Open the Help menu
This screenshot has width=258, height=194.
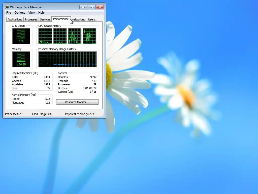(41, 13)
